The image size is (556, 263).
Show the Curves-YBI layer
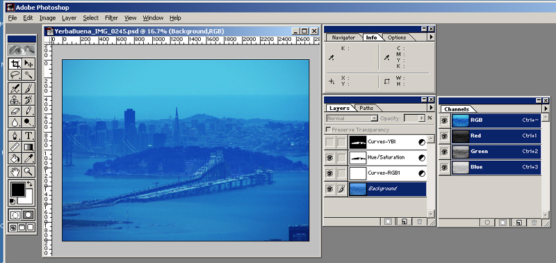(329, 143)
